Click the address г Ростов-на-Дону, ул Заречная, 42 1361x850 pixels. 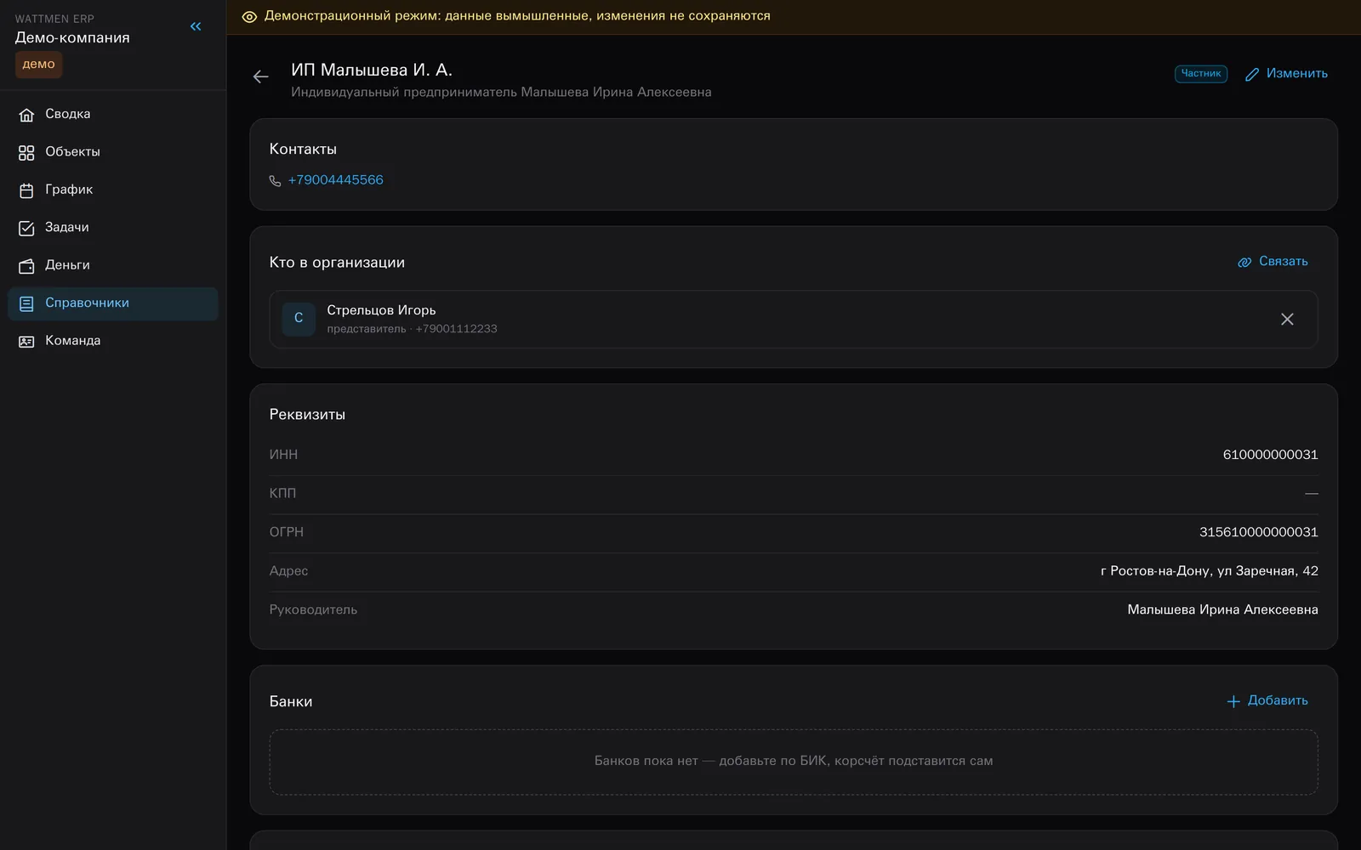[1209, 571]
